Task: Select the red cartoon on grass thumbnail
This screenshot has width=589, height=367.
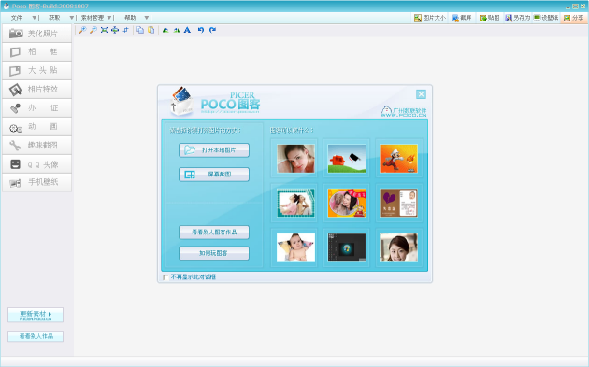Action: coord(347,159)
